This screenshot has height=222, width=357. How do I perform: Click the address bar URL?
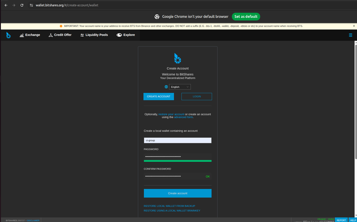point(67,5)
